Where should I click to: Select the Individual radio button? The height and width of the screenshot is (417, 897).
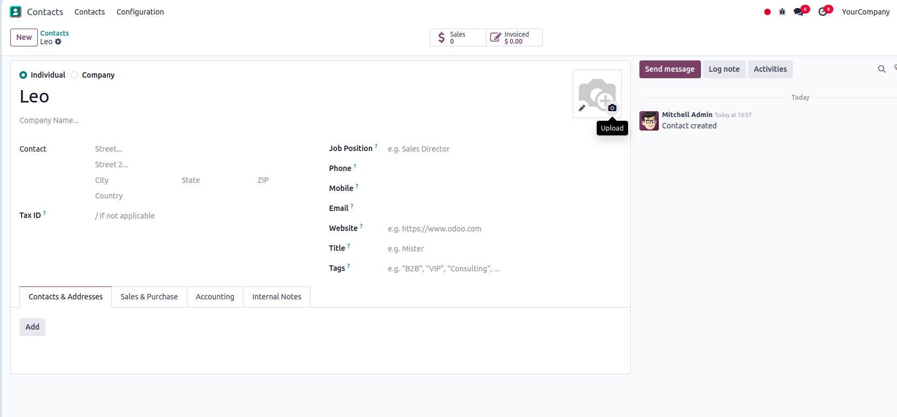pos(23,75)
